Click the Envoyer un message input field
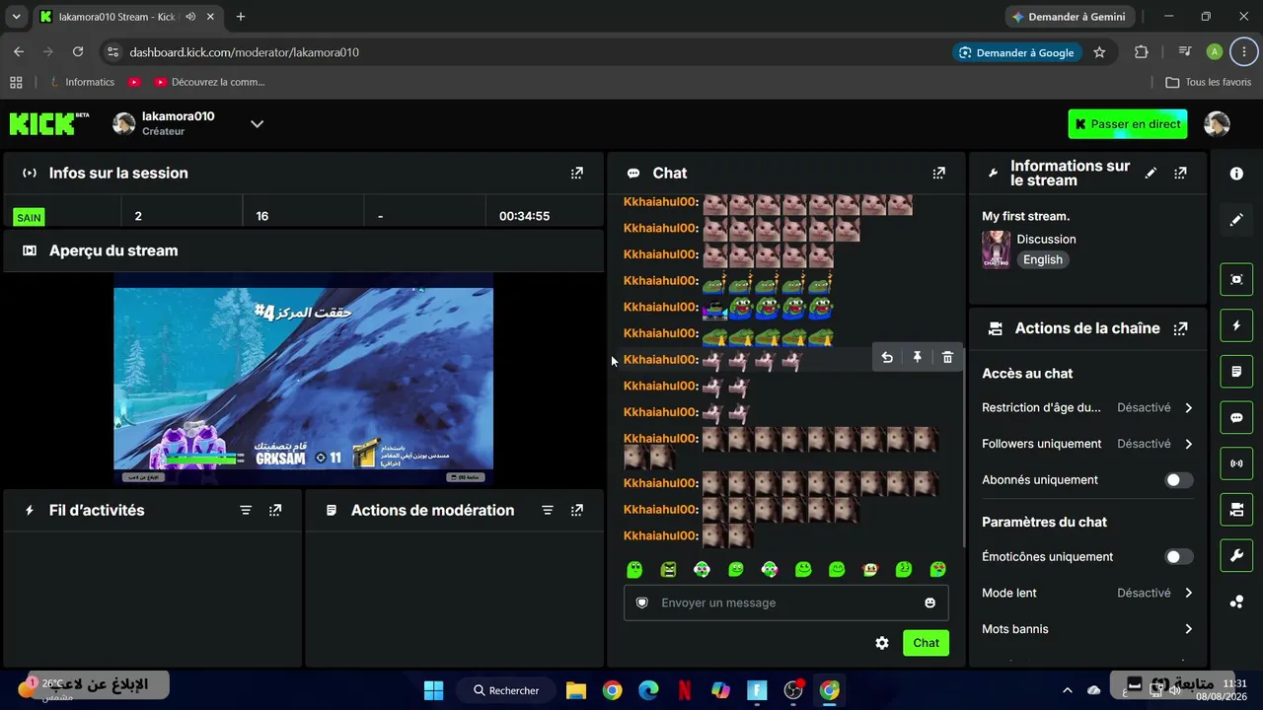This screenshot has height=710, width=1263. pos(786,603)
